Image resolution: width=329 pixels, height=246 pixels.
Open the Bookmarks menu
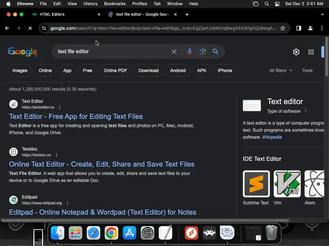coord(115,4)
